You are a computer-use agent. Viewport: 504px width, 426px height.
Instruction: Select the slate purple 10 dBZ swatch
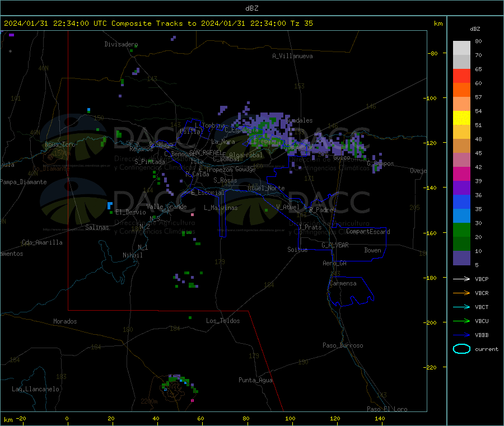point(461,258)
